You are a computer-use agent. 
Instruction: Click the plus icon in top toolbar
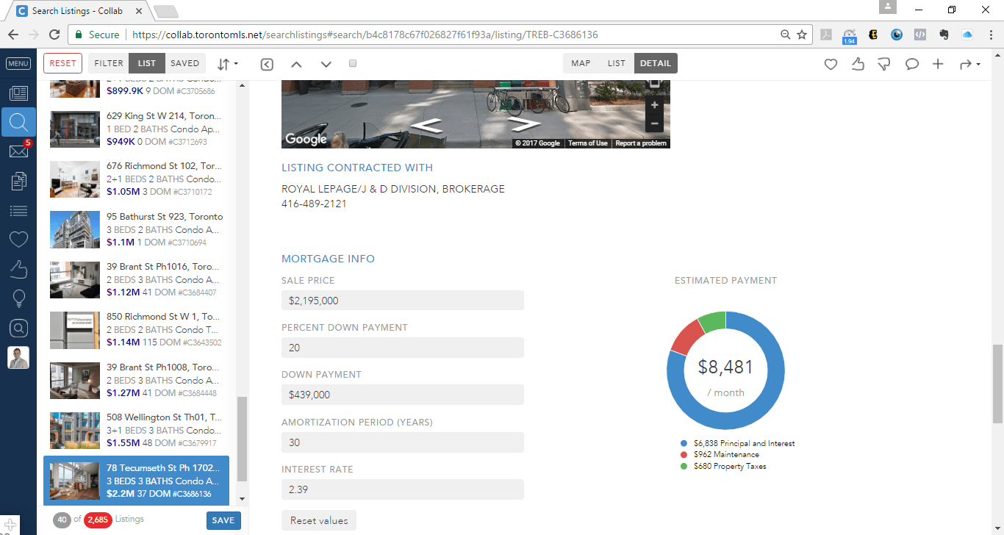[x=938, y=64]
